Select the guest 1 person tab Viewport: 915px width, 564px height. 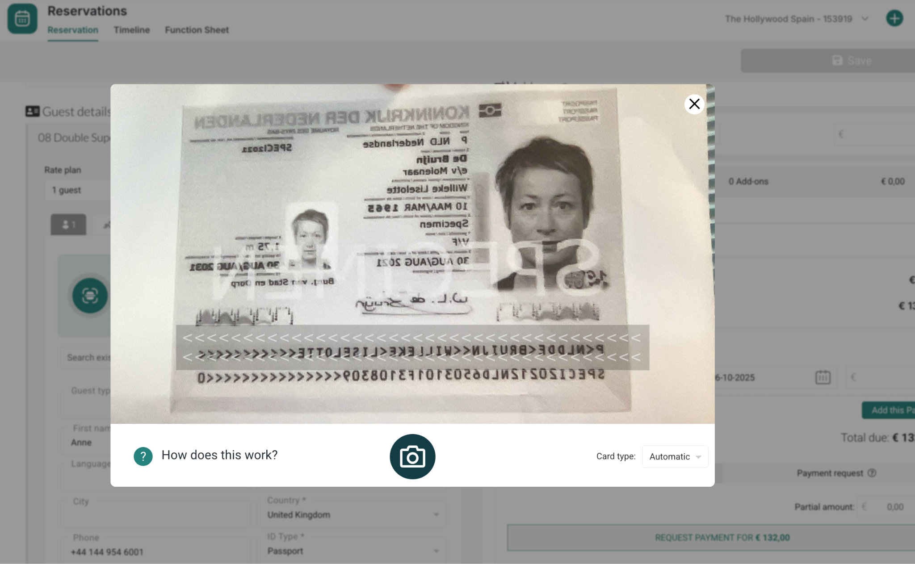(x=68, y=225)
